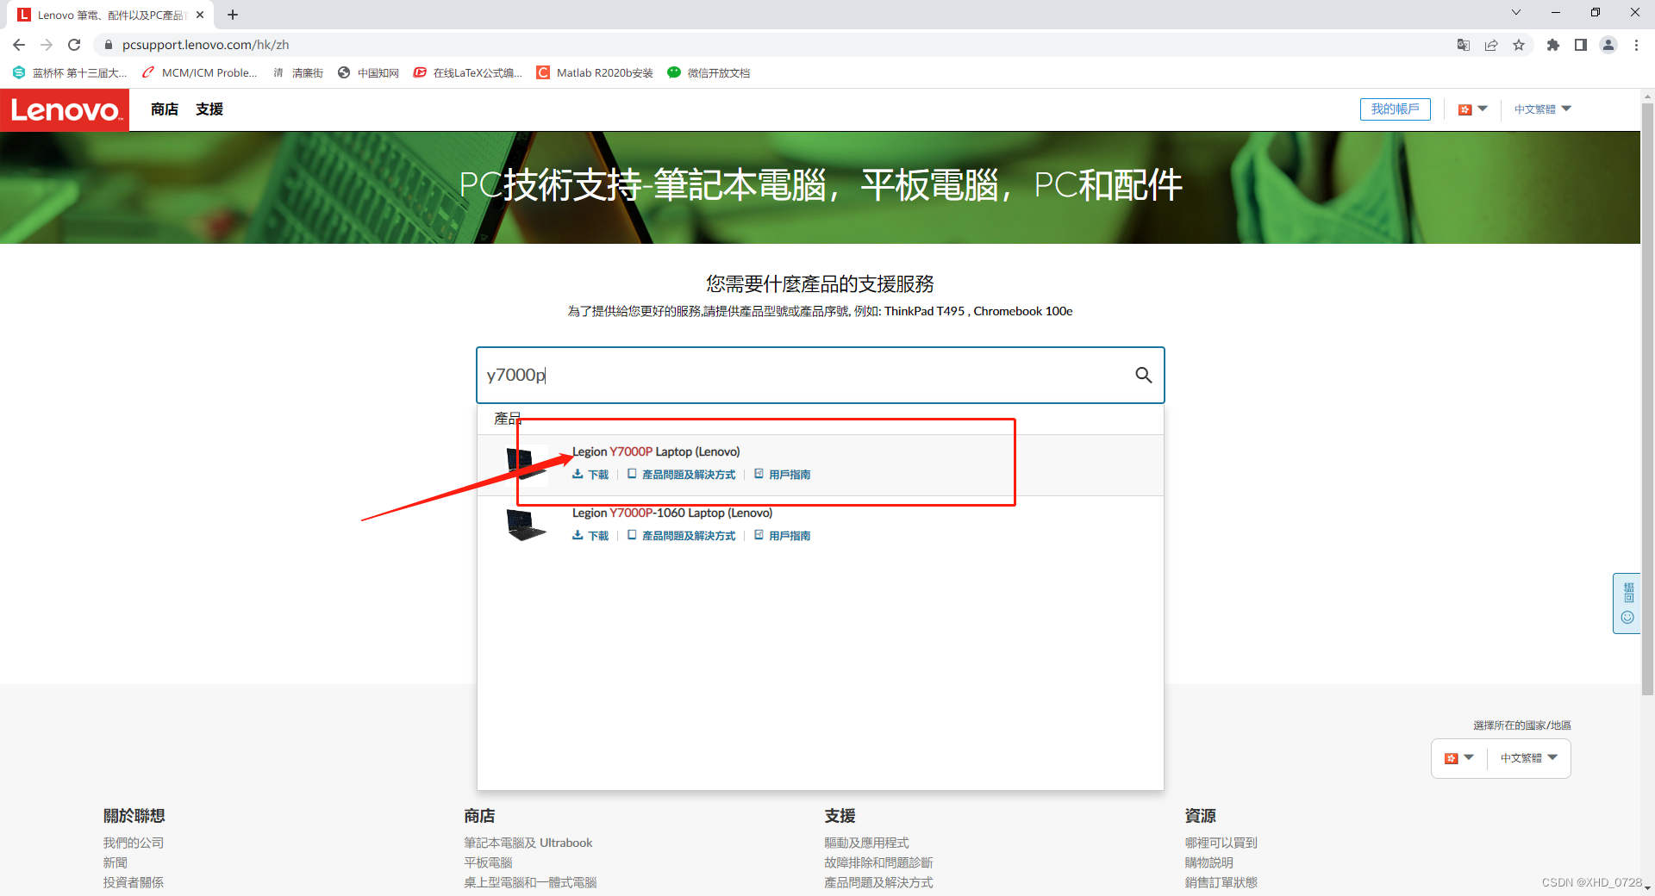Open footer link 投資者關係
The height and width of the screenshot is (896, 1655).
pos(134,882)
